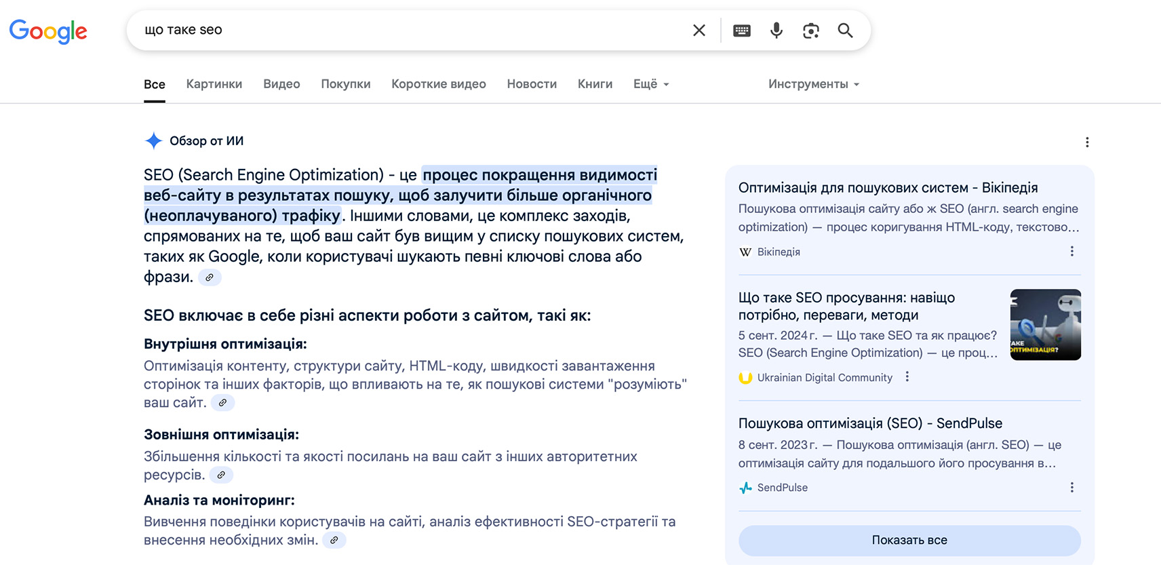Click the 'Вікіпедія' source name

point(779,252)
